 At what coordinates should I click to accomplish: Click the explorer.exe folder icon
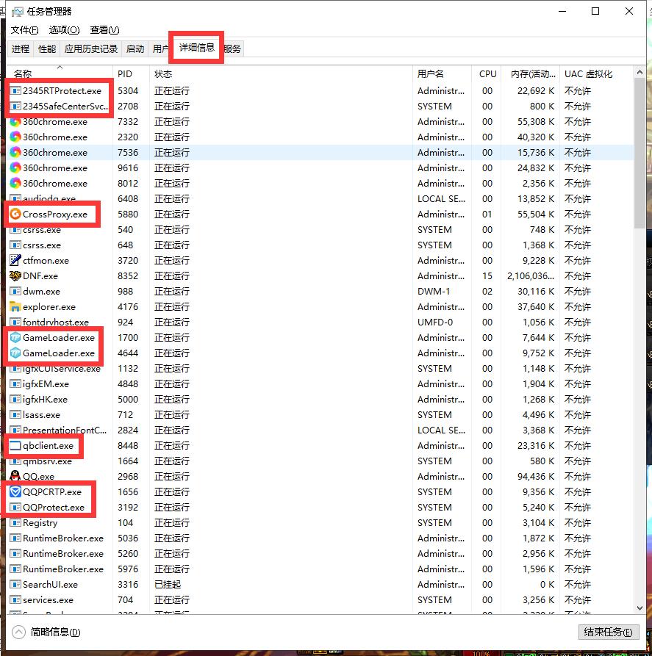(x=15, y=306)
